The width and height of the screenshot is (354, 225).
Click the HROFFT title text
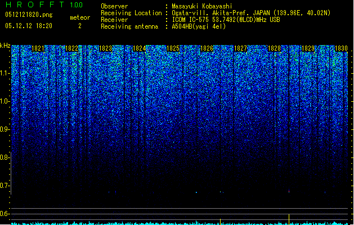click(35, 4)
